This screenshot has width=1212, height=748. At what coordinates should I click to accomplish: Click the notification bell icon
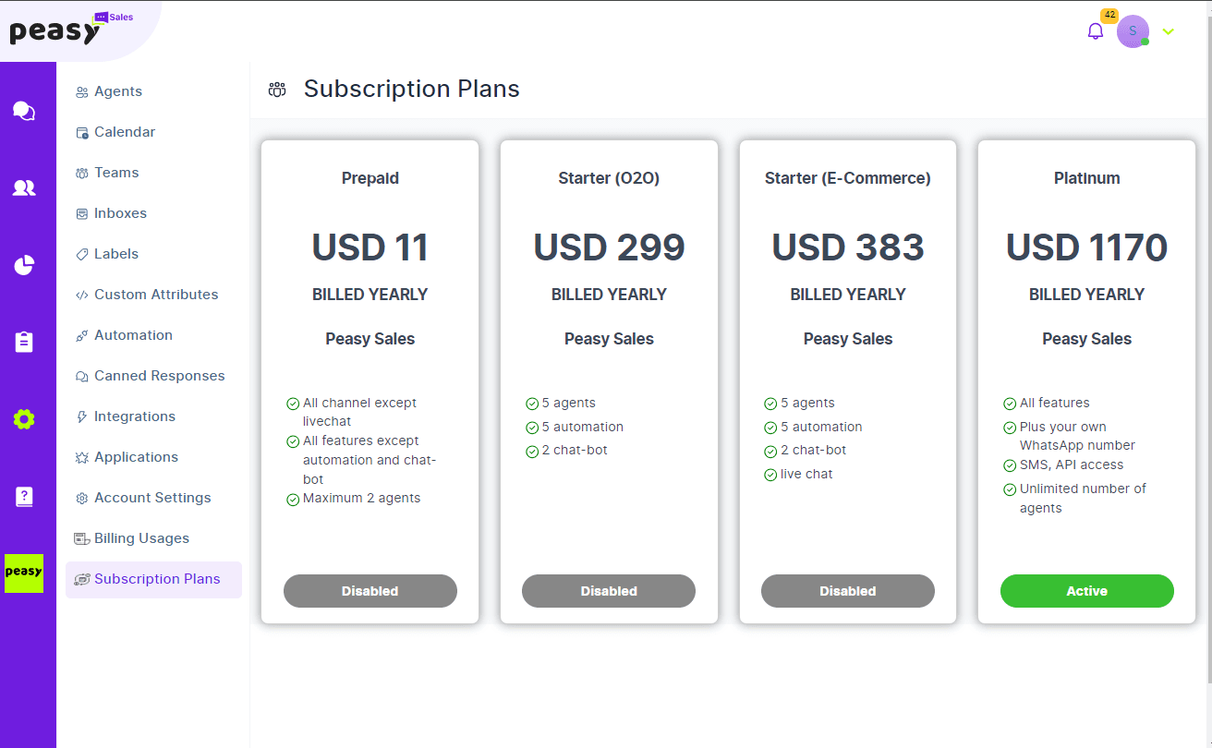pos(1096,31)
